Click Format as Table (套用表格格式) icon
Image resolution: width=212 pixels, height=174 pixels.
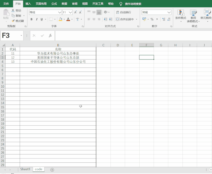[x=193, y=13]
